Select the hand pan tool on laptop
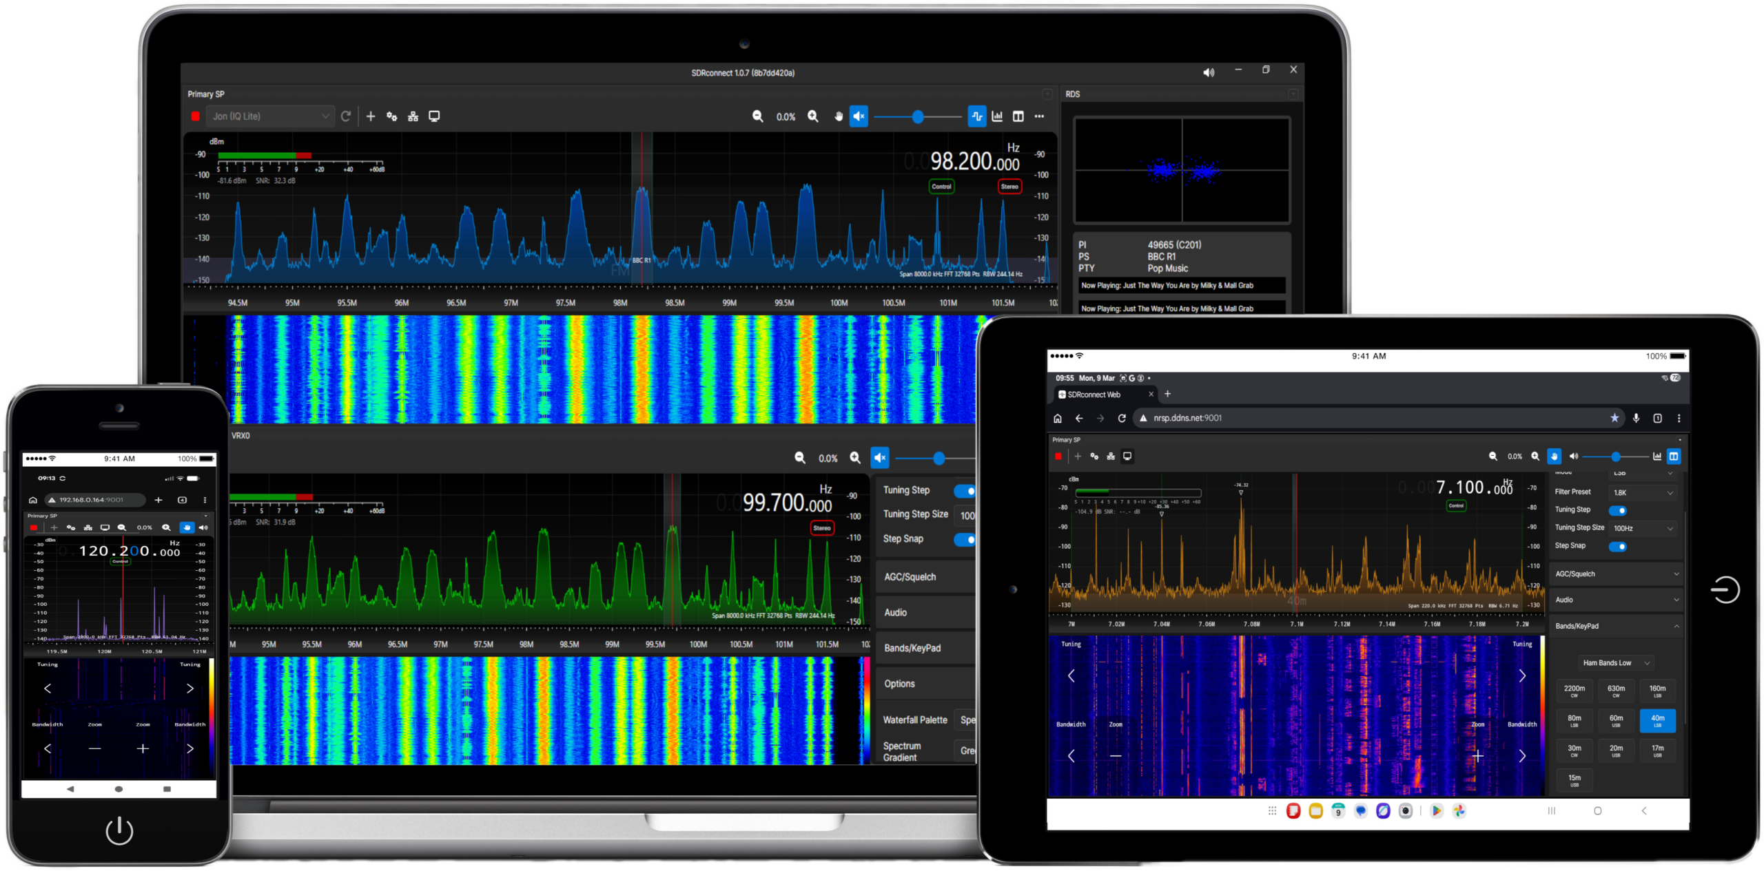This screenshot has height=871, width=1764. click(x=838, y=116)
